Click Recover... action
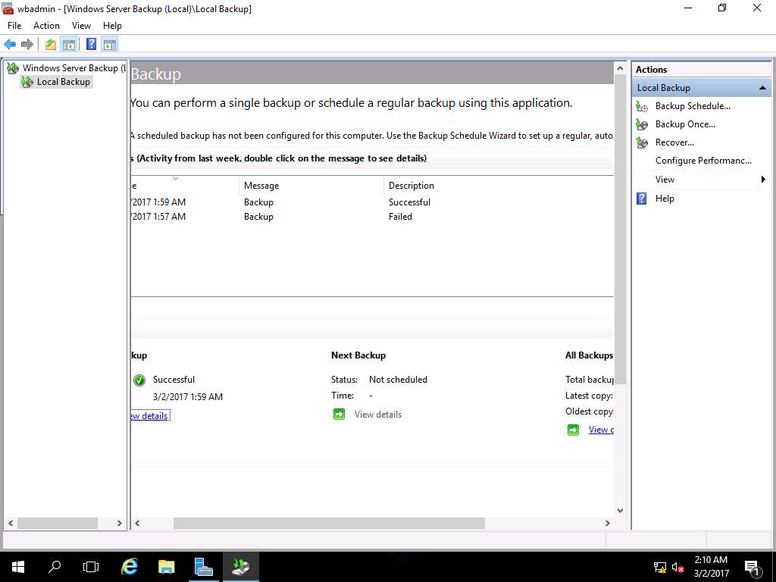 pos(674,142)
